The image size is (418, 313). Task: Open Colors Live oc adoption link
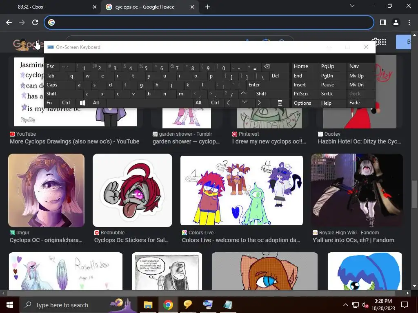pyautogui.click(x=241, y=240)
